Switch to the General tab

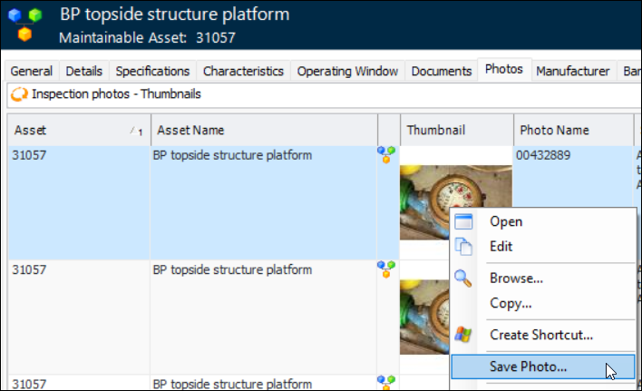click(31, 71)
